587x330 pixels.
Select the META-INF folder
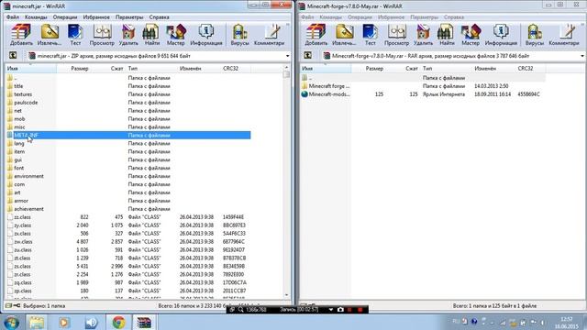(128, 135)
